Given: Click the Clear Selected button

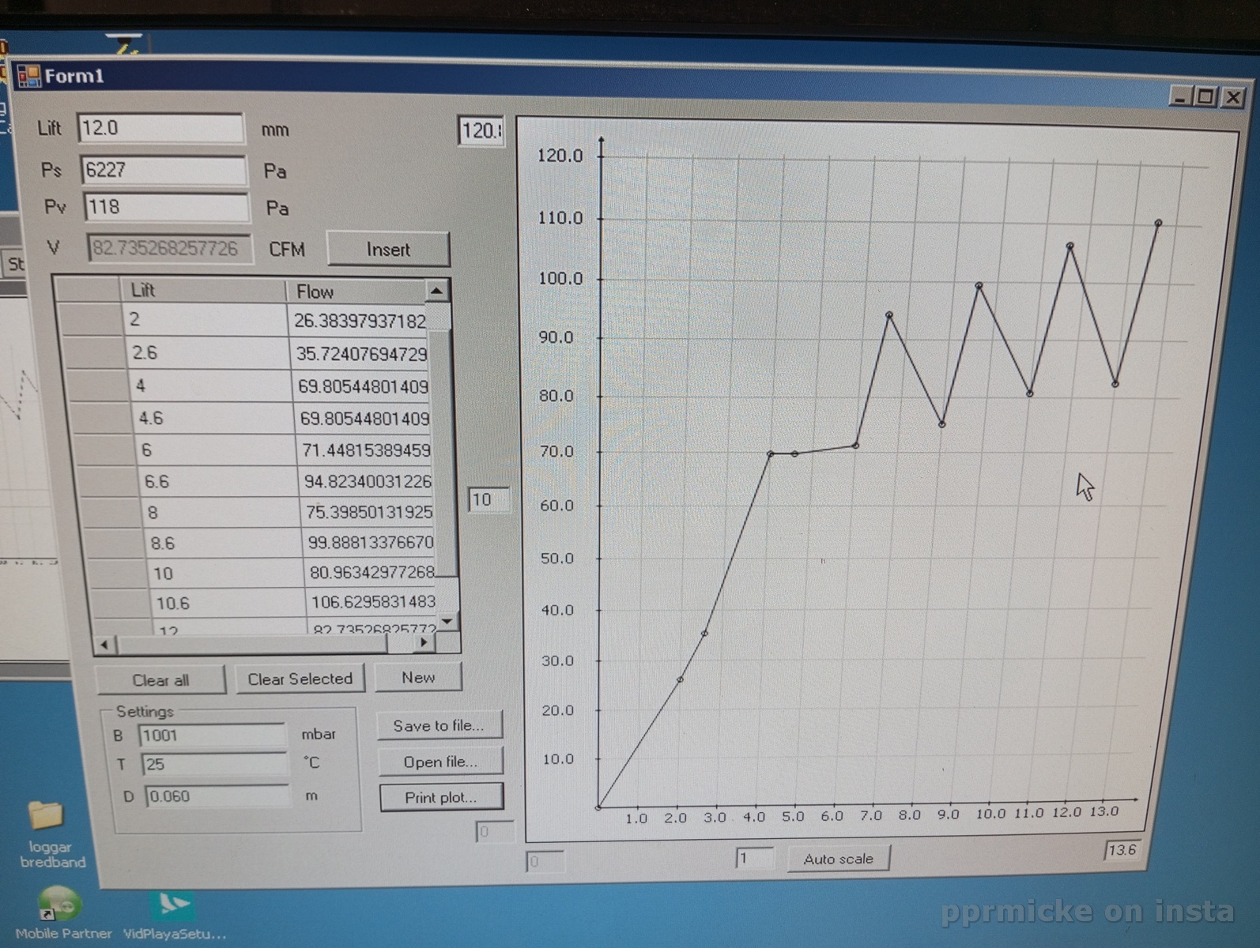Looking at the screenshot, I should coord(300,679).
